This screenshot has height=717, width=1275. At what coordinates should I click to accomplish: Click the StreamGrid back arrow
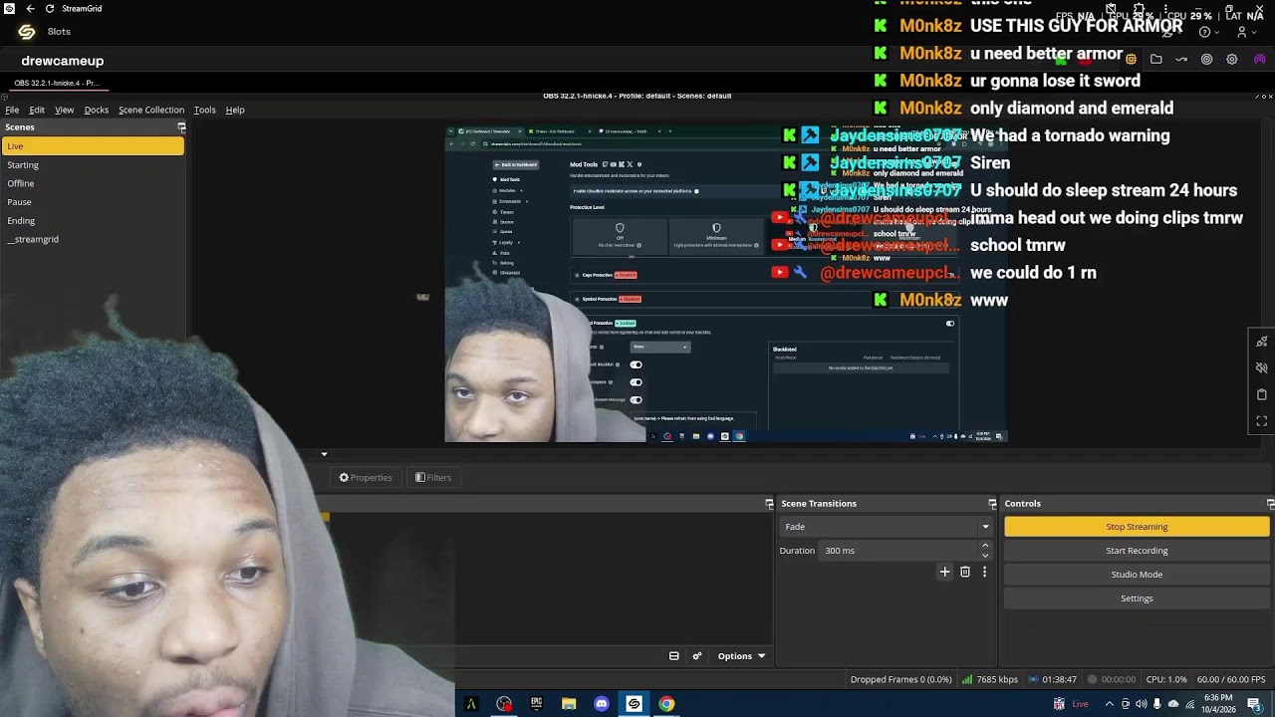click(30, 8)
